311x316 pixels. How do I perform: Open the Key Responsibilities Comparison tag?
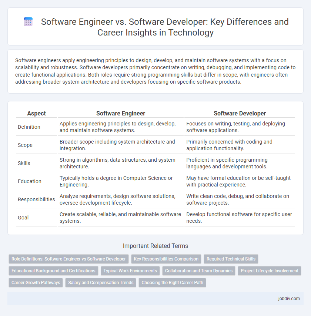(166, 259)
